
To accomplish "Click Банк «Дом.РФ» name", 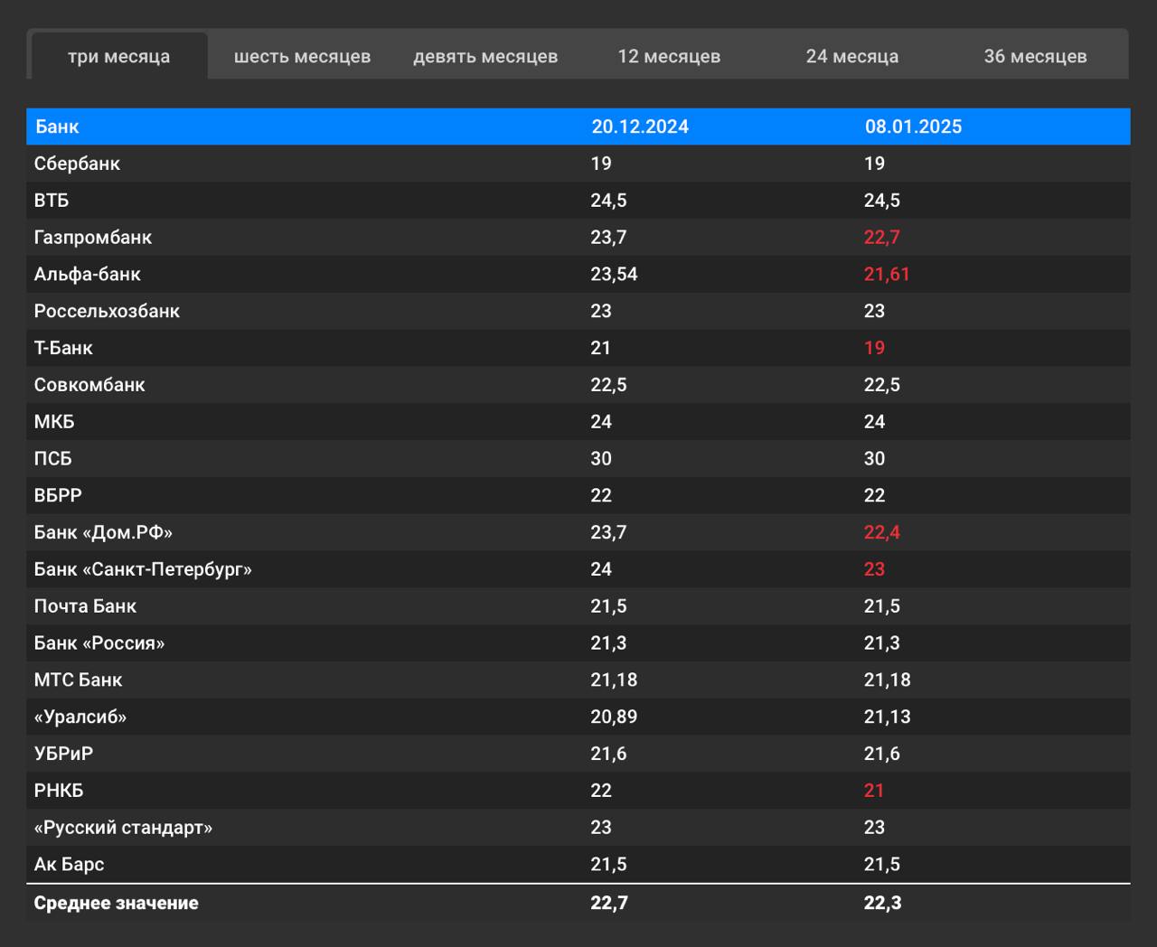I will [103, 532].
